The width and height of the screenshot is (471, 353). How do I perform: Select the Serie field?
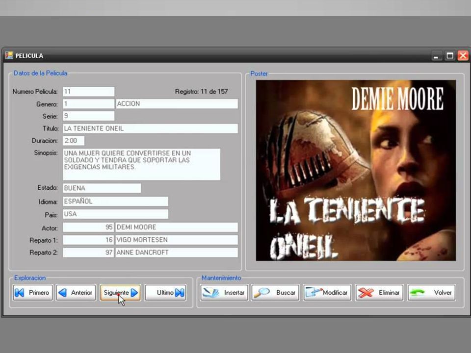[89, 116]
